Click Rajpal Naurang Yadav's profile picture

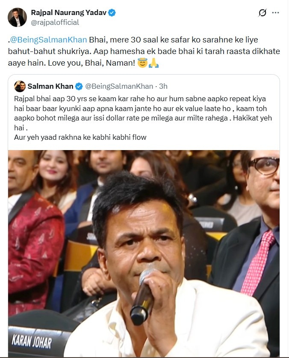tap(17, 17)
